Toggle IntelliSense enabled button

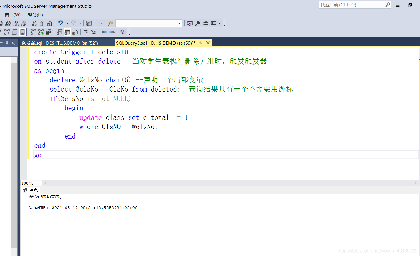pos(23,32)
